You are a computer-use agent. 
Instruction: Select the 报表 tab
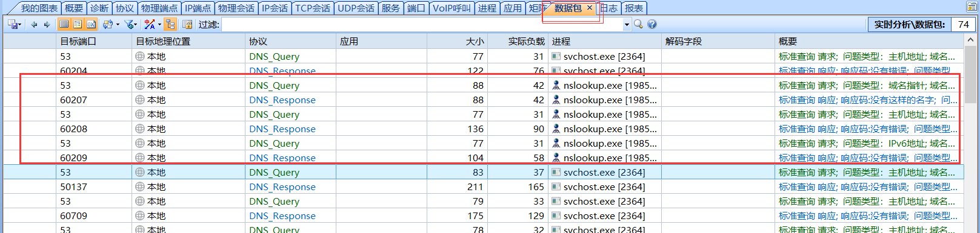pos(635,8)
